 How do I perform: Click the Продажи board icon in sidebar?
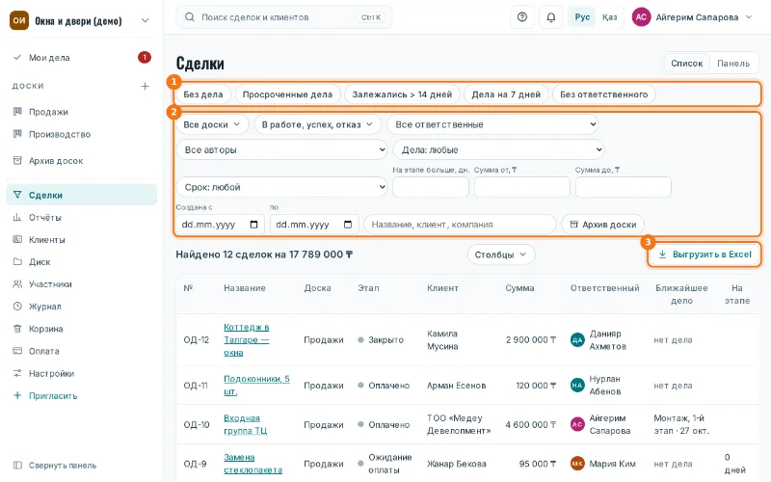(17, 112)
